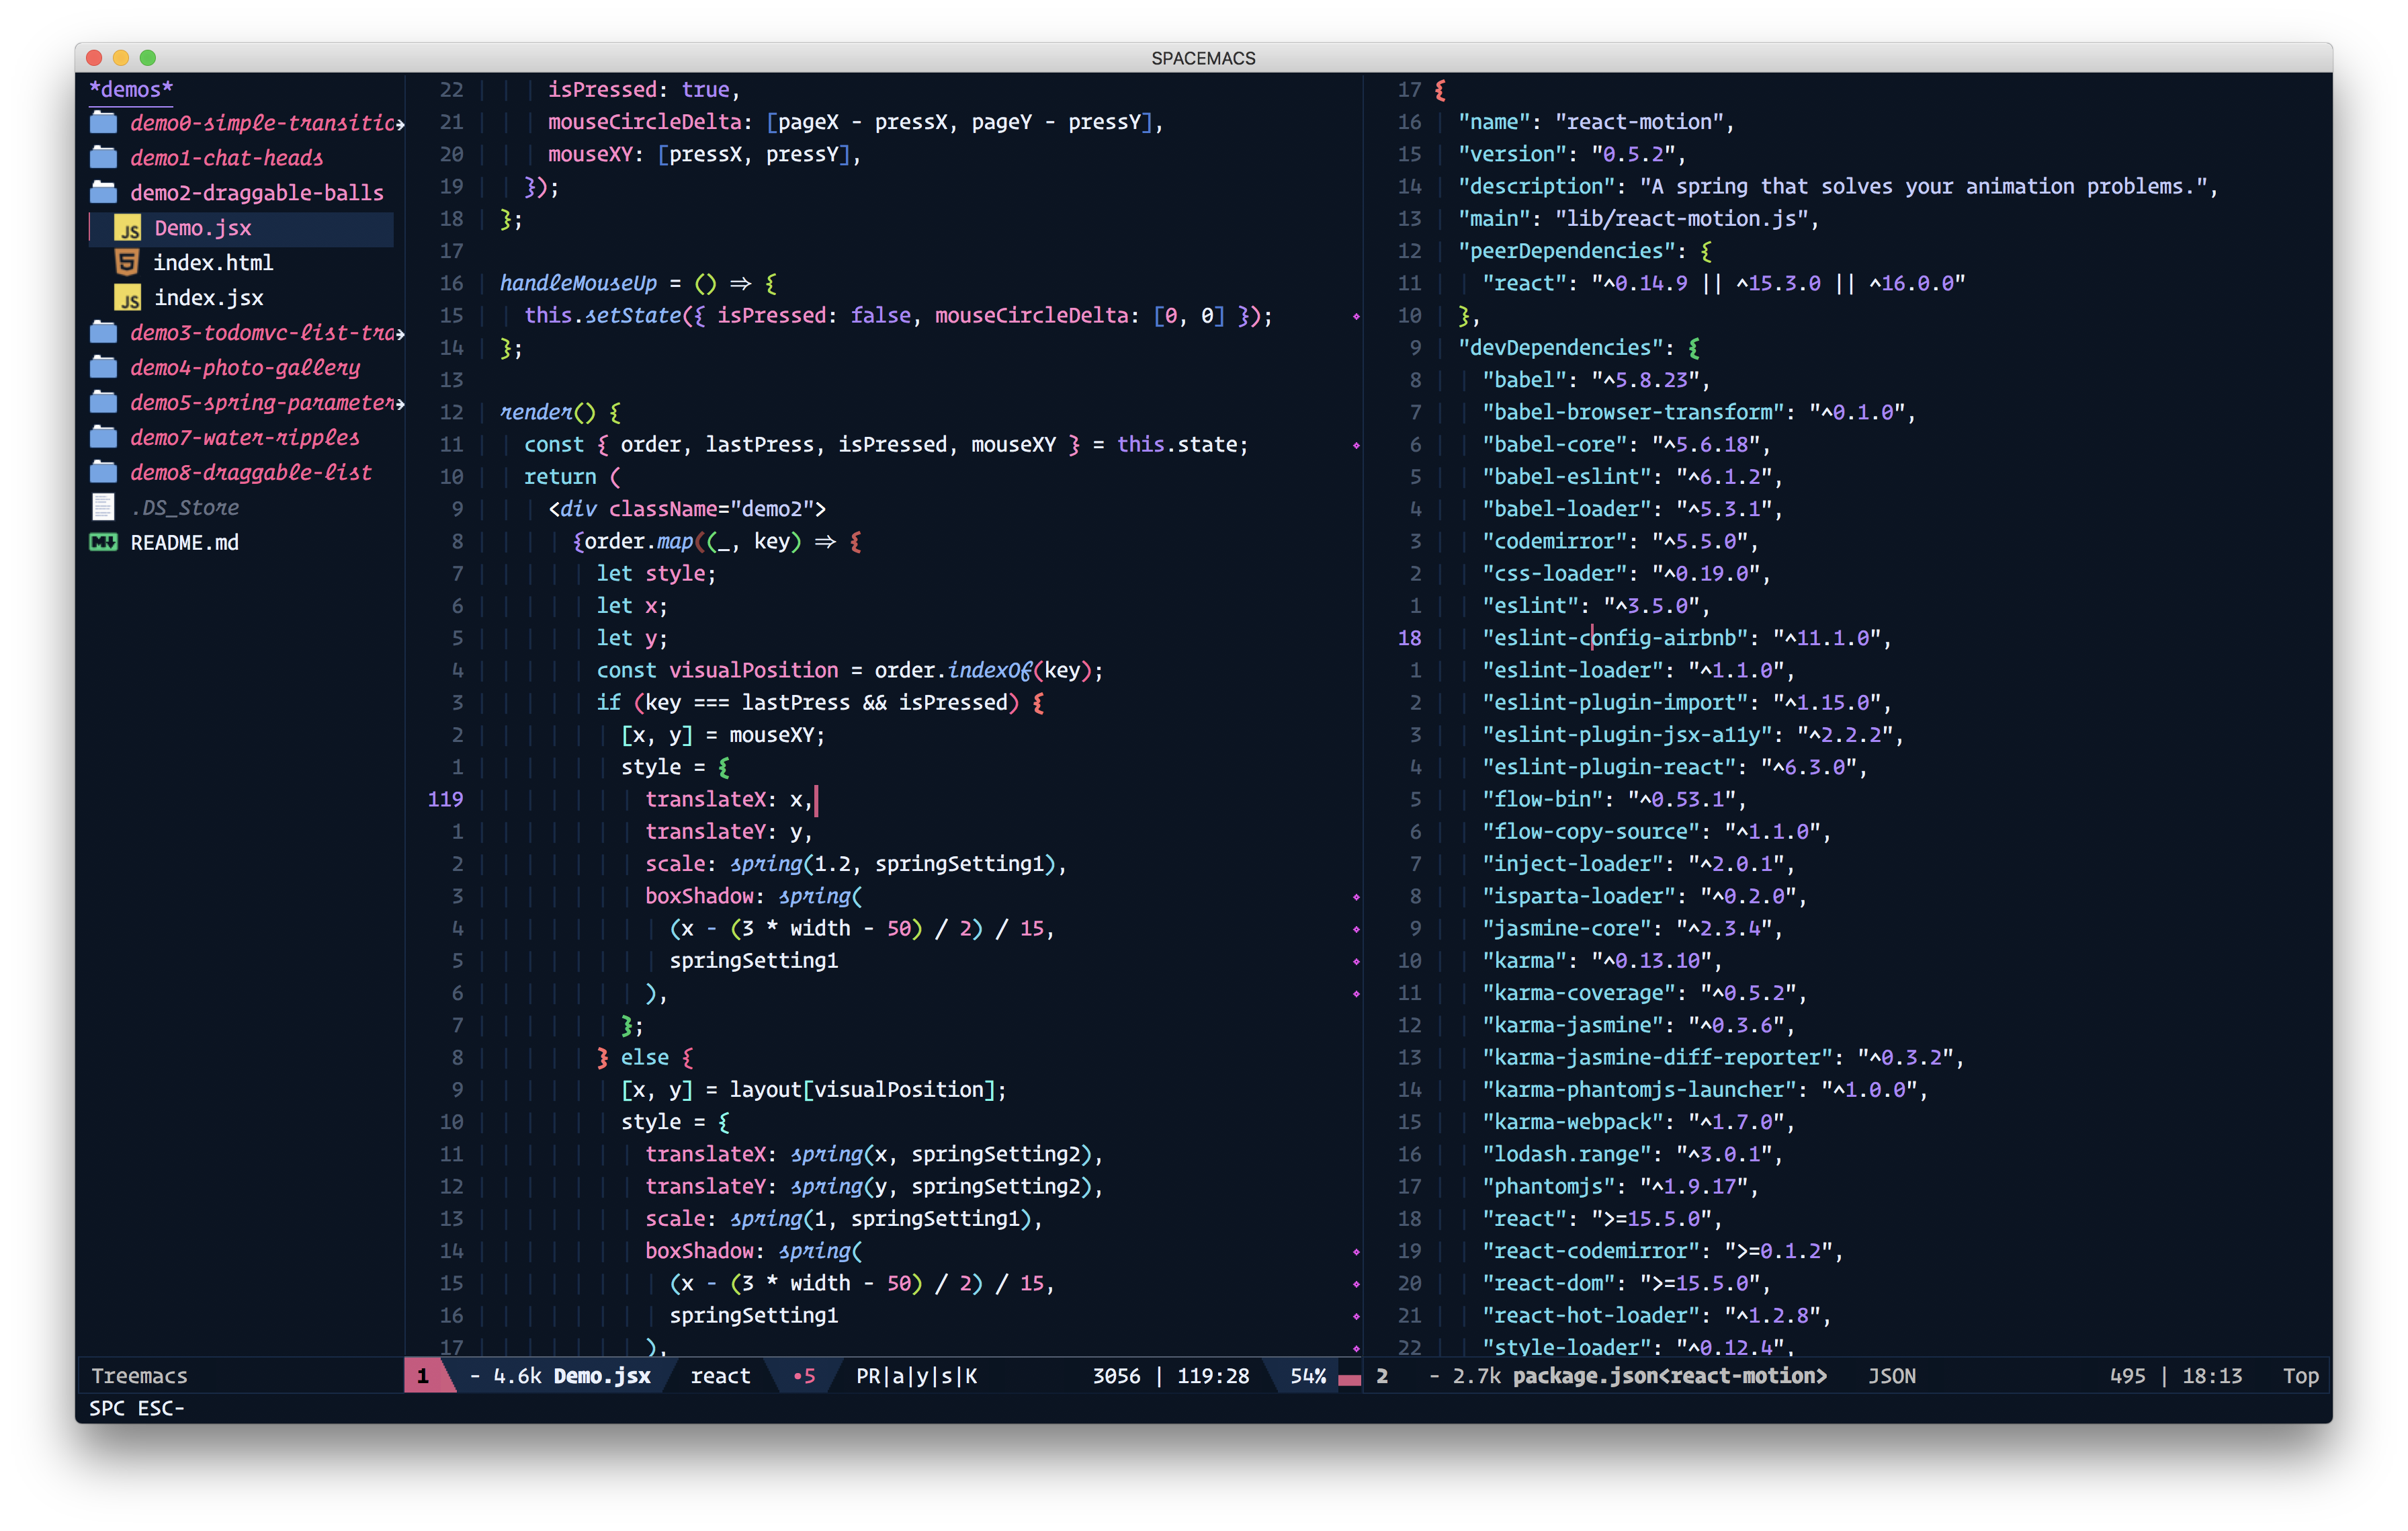
Task: Click the "peerDependencies" key
Action: pos(1567,251)
